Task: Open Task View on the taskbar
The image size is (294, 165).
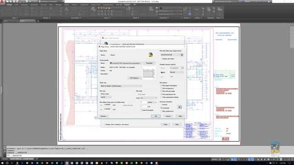Action: point(12,163)
